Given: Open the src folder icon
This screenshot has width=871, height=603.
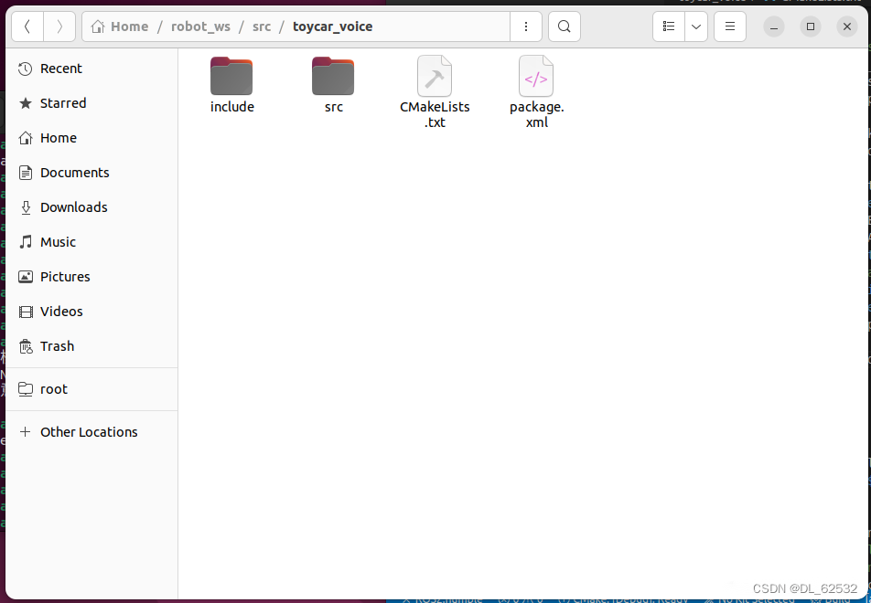Looking at the screenshot, I should (x=333, y=76).
